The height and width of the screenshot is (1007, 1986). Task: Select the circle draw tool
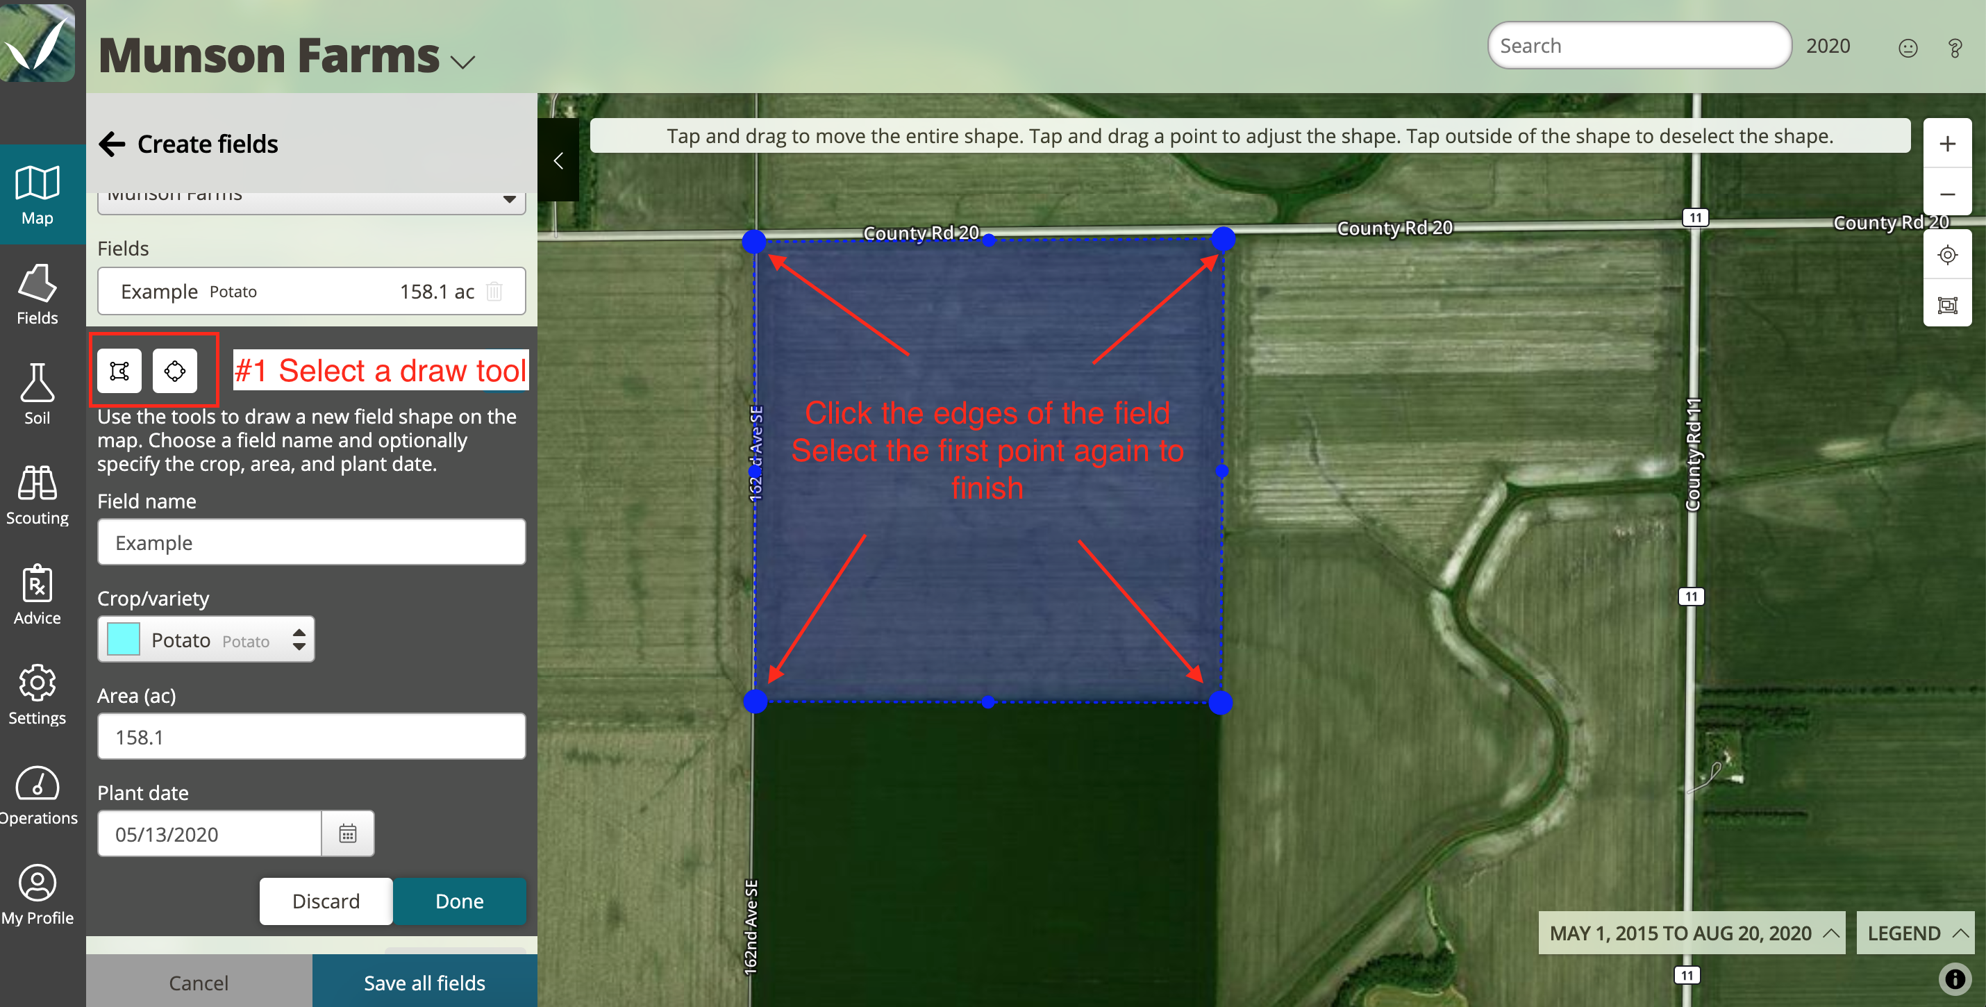[175, 372]
